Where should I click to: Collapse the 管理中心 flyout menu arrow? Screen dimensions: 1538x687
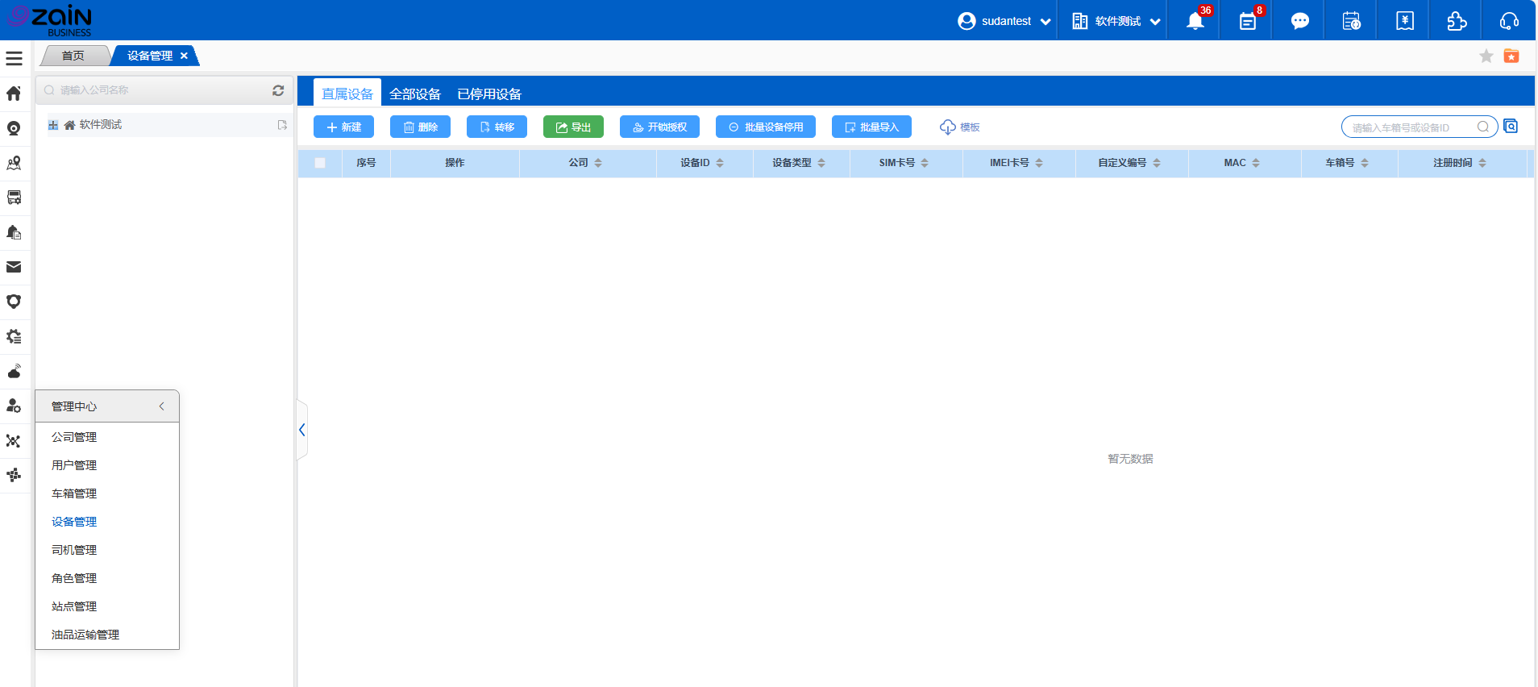(x=162, y=406)
